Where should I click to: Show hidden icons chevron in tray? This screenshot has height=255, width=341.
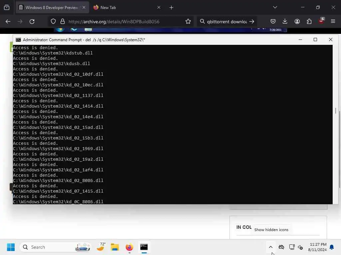pyautogui.click(x=271, y=247)
